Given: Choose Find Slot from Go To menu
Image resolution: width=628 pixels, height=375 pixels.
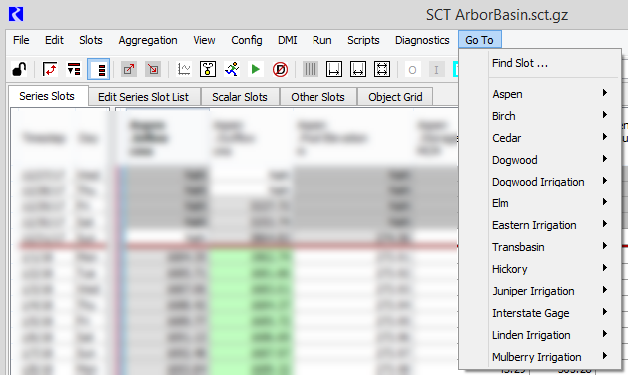Looking at the screenshot, I should click(520, 63).
